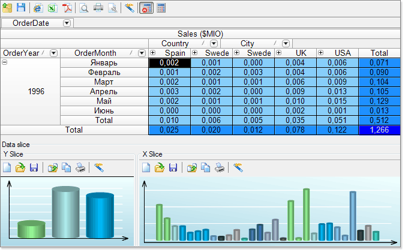Click the City dimension header
The height and width of the screenshot is (252, 408).
pos(257,43)
